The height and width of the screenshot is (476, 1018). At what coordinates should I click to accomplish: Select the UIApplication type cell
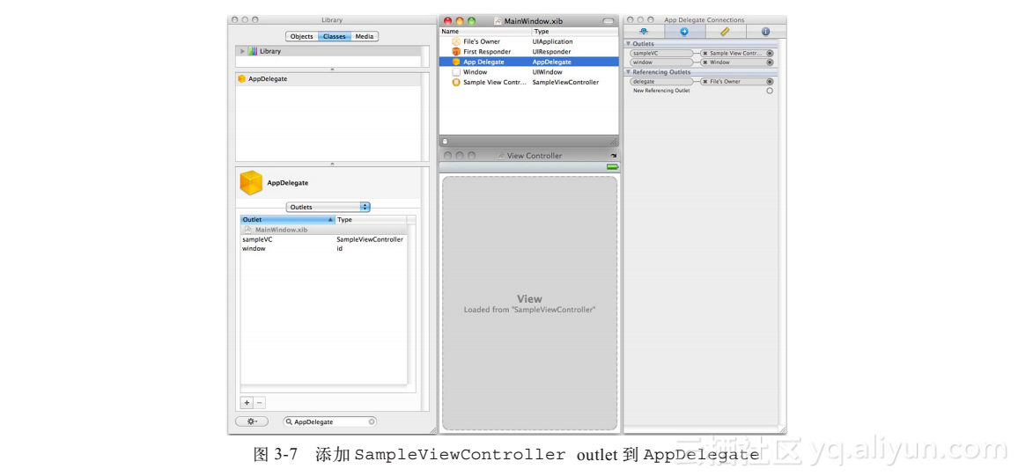(x=552, y=41)
